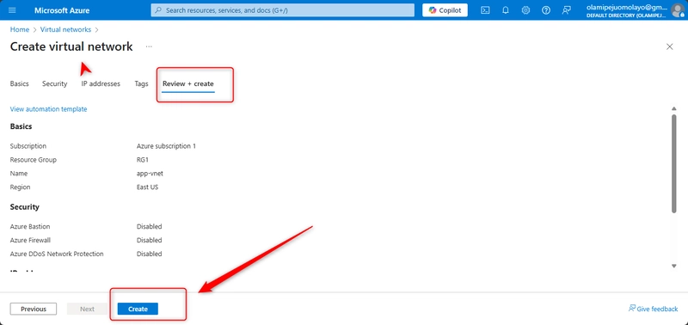Viewport: 688px width, 325px height.
Task: Click the feedback icon in the header
Action: [x=567, y=10]
